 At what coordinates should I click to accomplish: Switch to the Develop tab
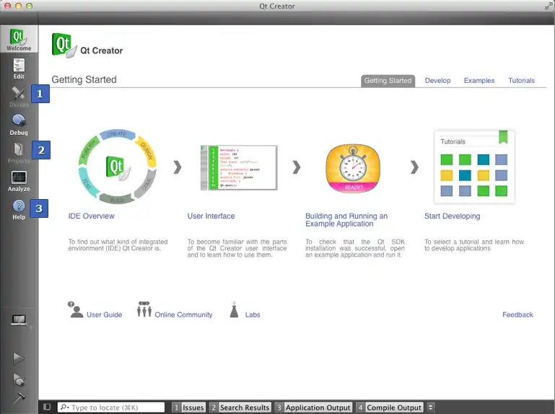[437, 81]
